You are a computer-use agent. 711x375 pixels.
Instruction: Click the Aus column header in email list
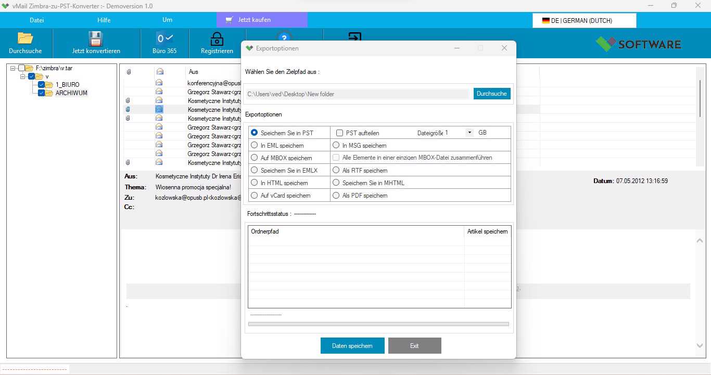tap(194, 72)
